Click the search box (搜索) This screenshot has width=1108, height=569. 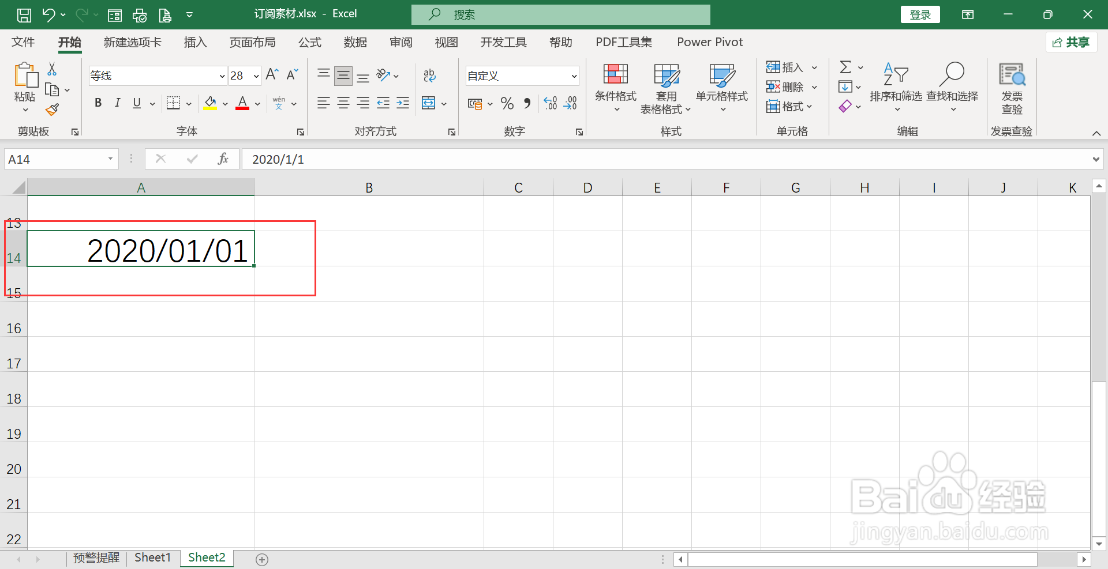[561, 15]
